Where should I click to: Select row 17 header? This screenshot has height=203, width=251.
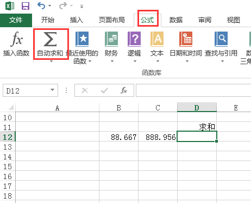tap(8, 186)
